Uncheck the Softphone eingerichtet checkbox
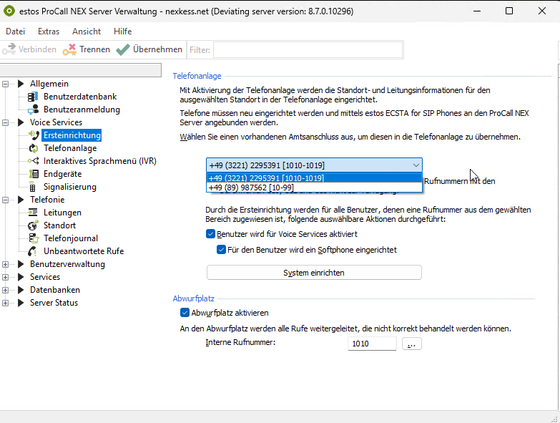Viewport: 560px width, 423px height. pyautogui.click(x=222, y=250)
